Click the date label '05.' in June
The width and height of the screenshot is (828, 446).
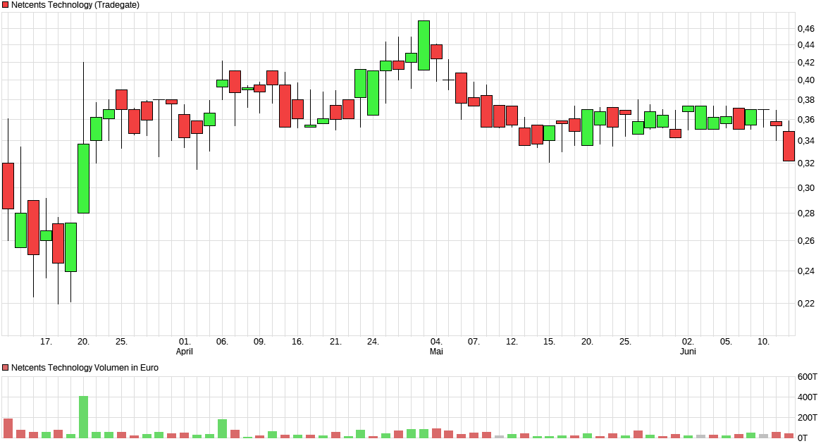point(726,342)
